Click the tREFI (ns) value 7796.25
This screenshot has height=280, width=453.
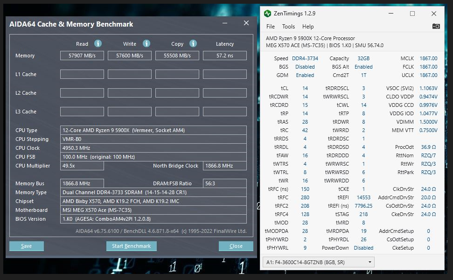click(x=363, y=206)
